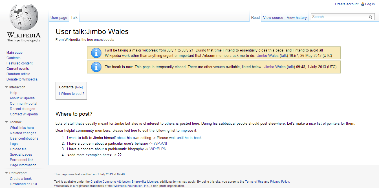Open the View history tab
Image resolution: width=379 pixels, height=188 pixels.
click(x=297, y=17)
